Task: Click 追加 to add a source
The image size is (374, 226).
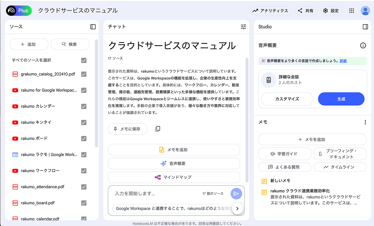Action: pos(29,44)
